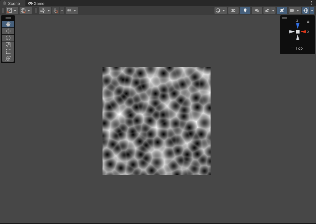The width and height of the screenshot is (316, 224).
Task: Click the noise texture preview
Action: point(156,121)
